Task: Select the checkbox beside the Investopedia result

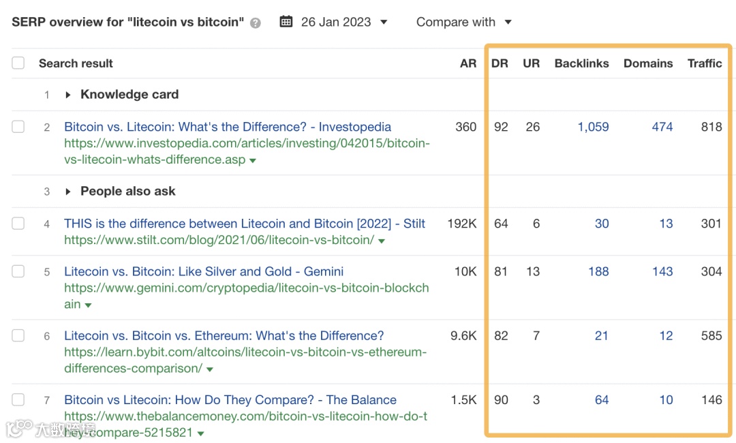Action: tap(18, 127)
